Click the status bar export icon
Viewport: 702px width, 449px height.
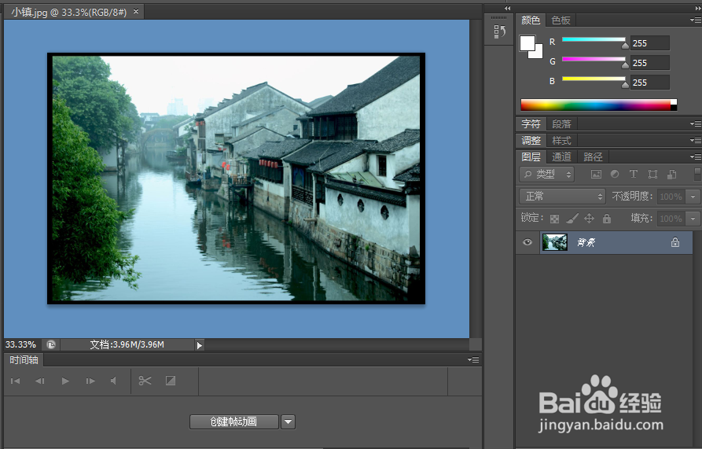[x=51, y=344]
